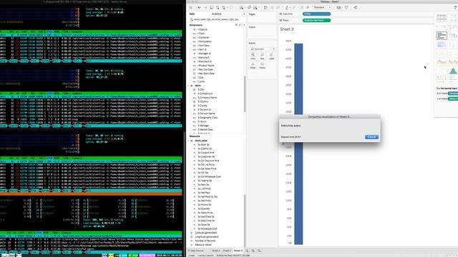Click the Detail marks button
The width and height of the screenshot is (458, 257).
click(253, 66)
